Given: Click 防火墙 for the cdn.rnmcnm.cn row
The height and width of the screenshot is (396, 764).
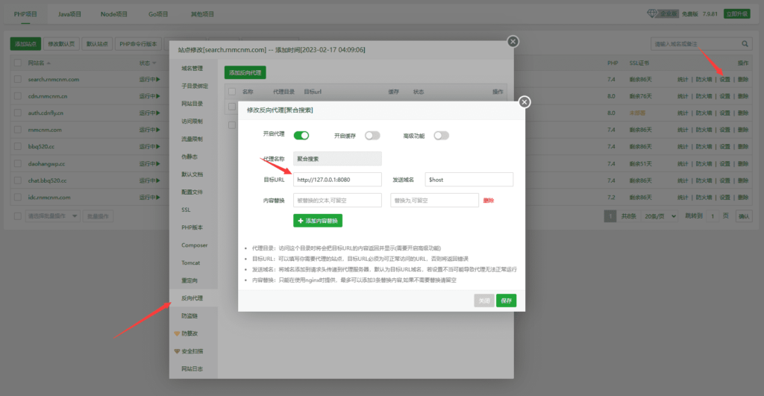Looking at the screenshot, I should tap(704, 96).
